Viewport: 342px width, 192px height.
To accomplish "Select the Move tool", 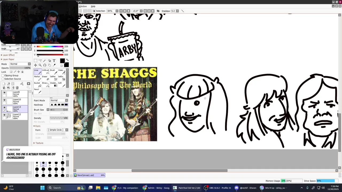I will tap(36, 65).
